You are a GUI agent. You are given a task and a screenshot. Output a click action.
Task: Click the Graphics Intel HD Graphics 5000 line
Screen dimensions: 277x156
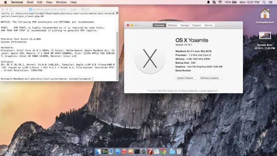pos(199,67)
